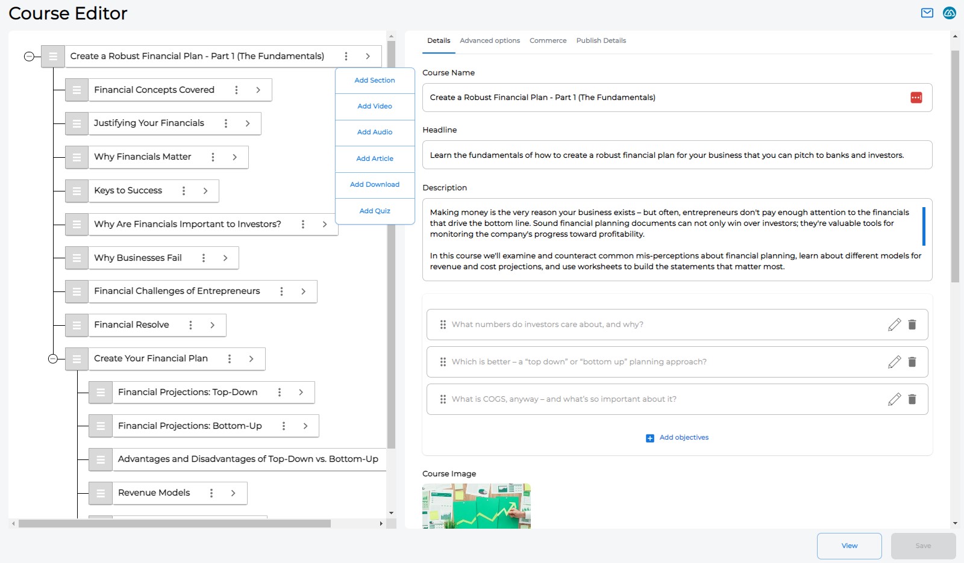
Task: Click the drag handle of Keys to Success
Action: 77,191
